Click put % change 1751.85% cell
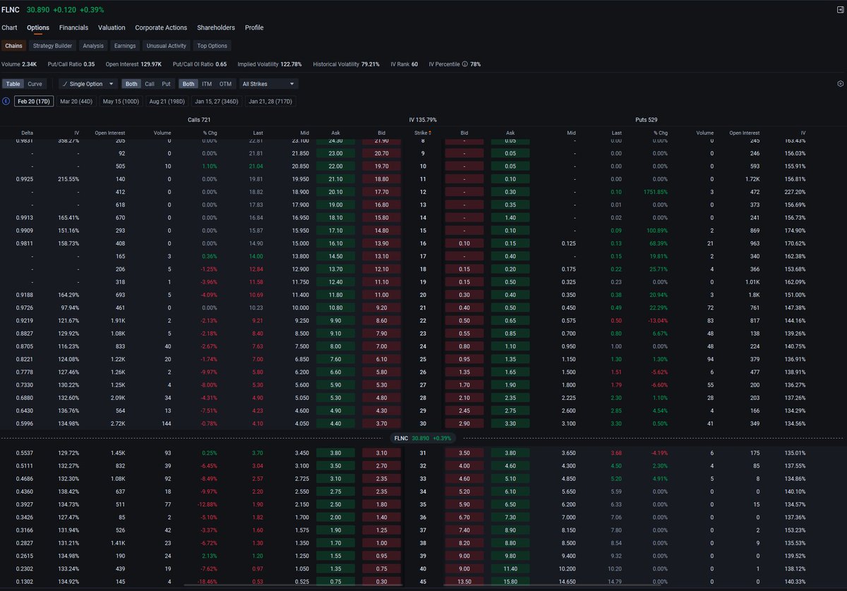 [x=656, y=191]
